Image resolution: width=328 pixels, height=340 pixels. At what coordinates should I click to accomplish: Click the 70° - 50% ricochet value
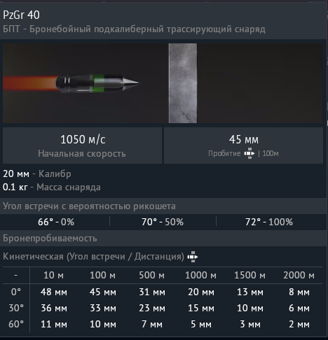(163, 222)
